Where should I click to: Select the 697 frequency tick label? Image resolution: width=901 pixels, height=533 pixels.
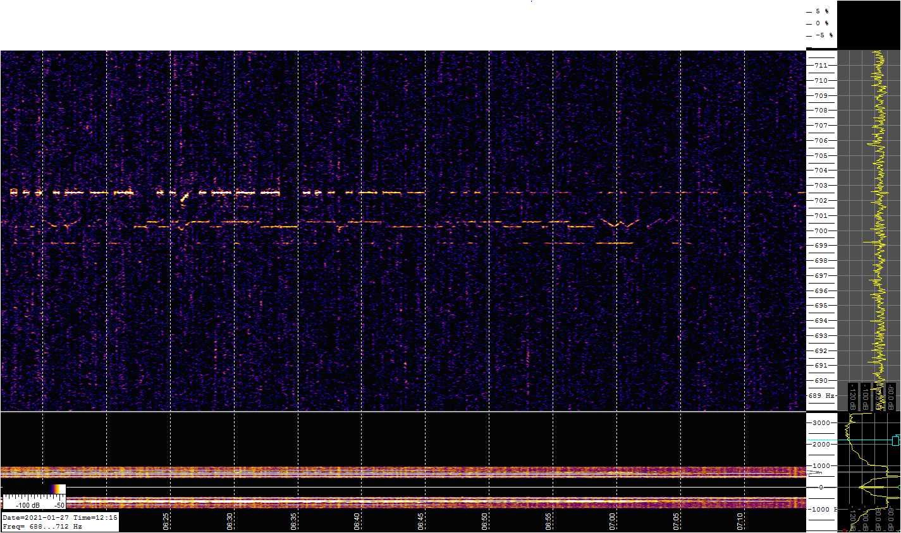tap(821, 276)
